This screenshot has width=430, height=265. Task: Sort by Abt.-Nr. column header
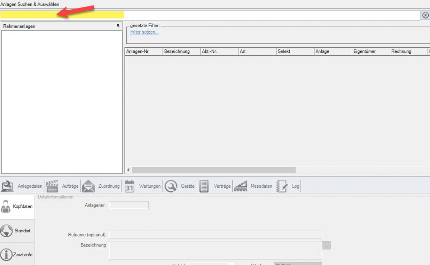pyautogui.click(x=219, y=51)
